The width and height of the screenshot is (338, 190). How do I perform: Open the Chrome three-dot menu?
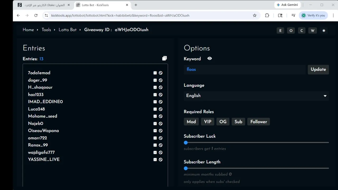pos(333,16)
